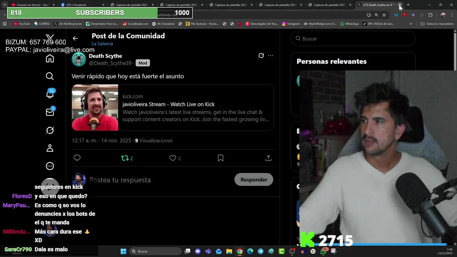This screenshot has width=457, height=257.
Task: Expand the bookmarks overflow chevron
Action: click(411, 24)
